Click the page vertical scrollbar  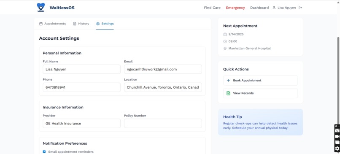pos(338,80)
